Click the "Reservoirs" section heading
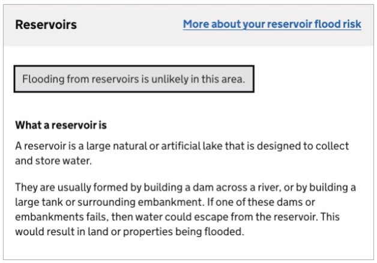 (x=46, y=25)
